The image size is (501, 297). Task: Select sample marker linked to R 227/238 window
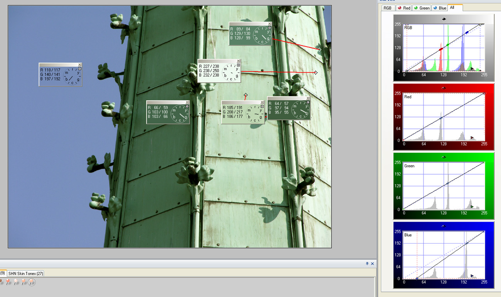pos(316,73)
